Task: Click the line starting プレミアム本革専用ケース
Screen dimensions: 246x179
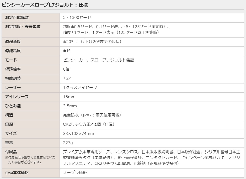Action: [x=152, y=152]
